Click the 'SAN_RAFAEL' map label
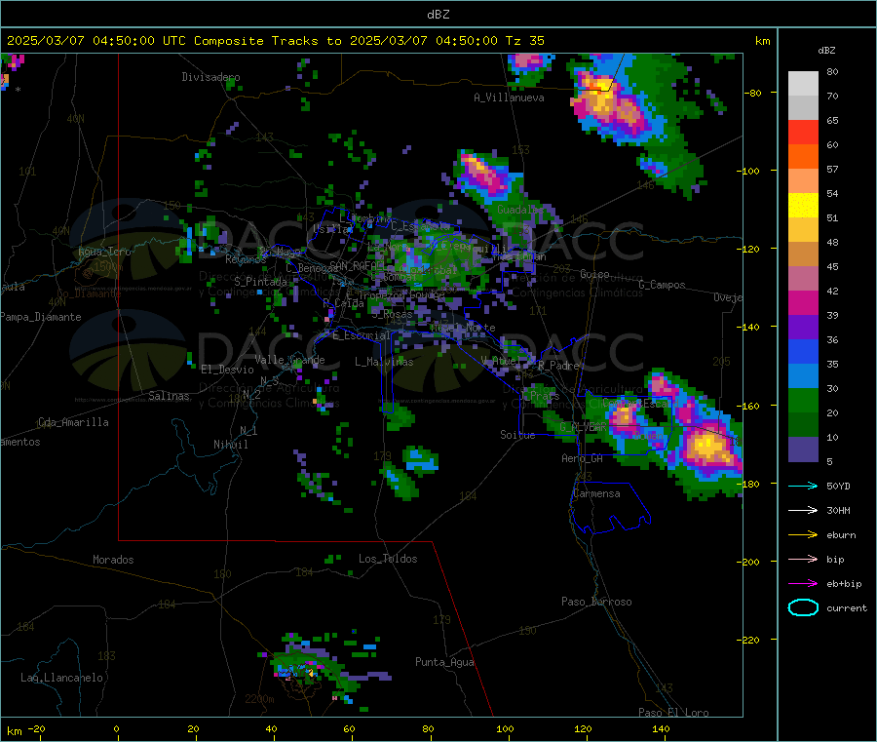 coord(357,266)
